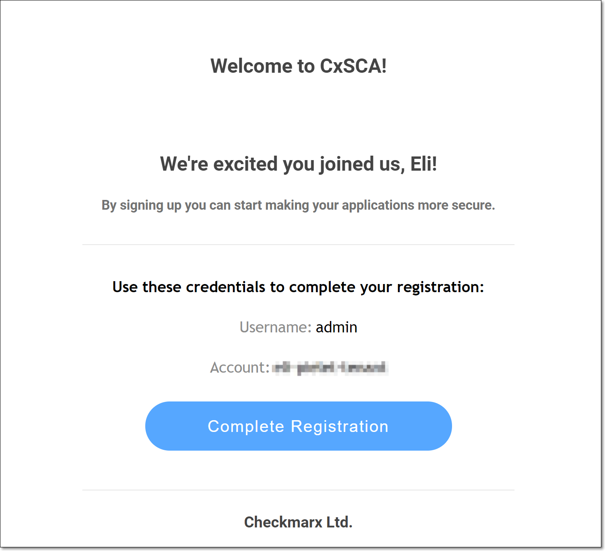The width and height of the screenshot is (605, 551).
Task: Click the Welcome to CxSCA! heading
Action: click(298, 66)
